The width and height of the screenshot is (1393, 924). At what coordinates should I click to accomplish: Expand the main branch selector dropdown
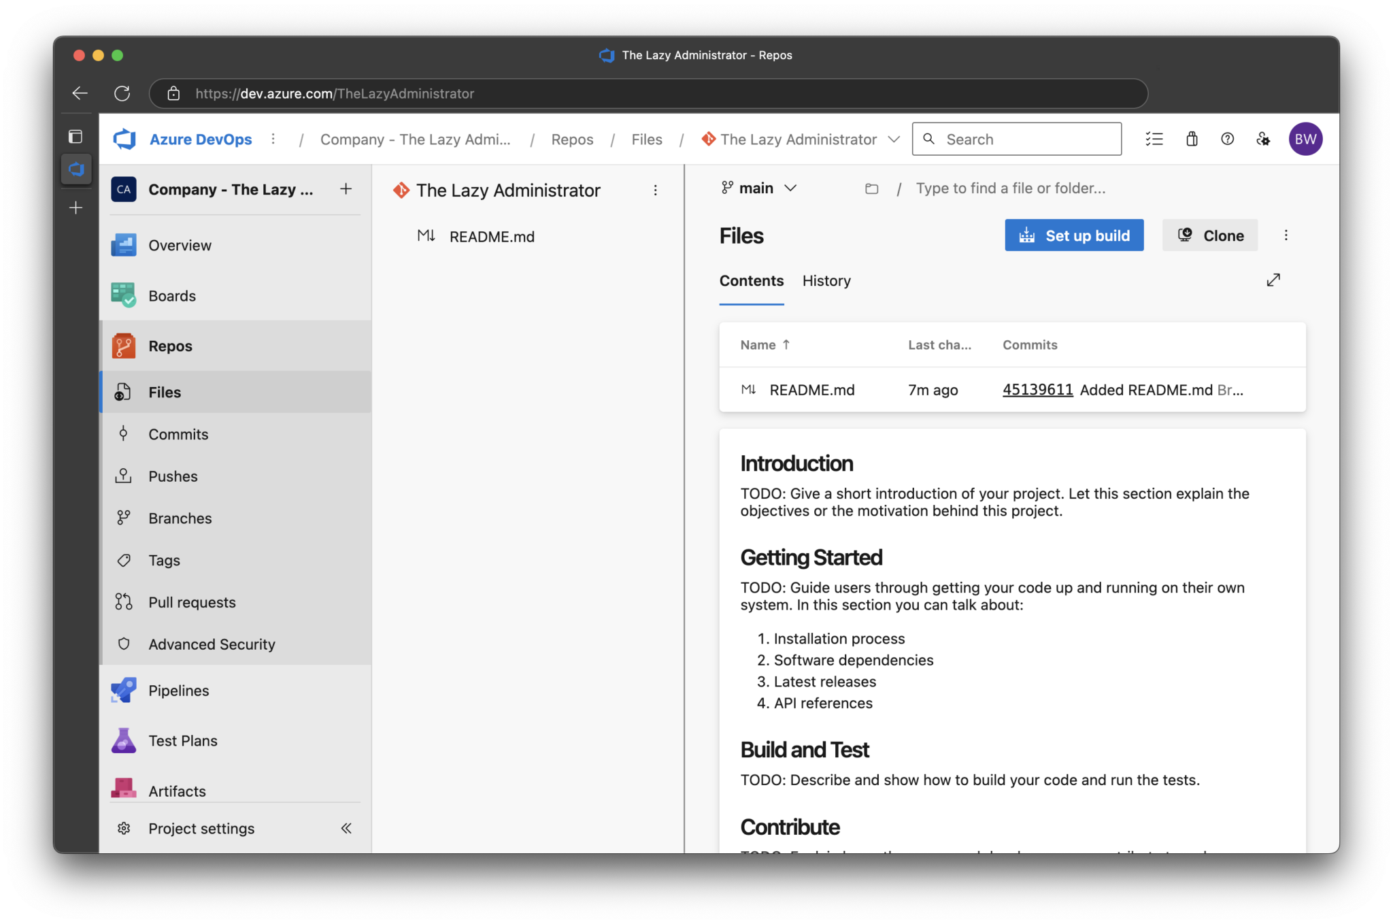click(x=758, y=188)
